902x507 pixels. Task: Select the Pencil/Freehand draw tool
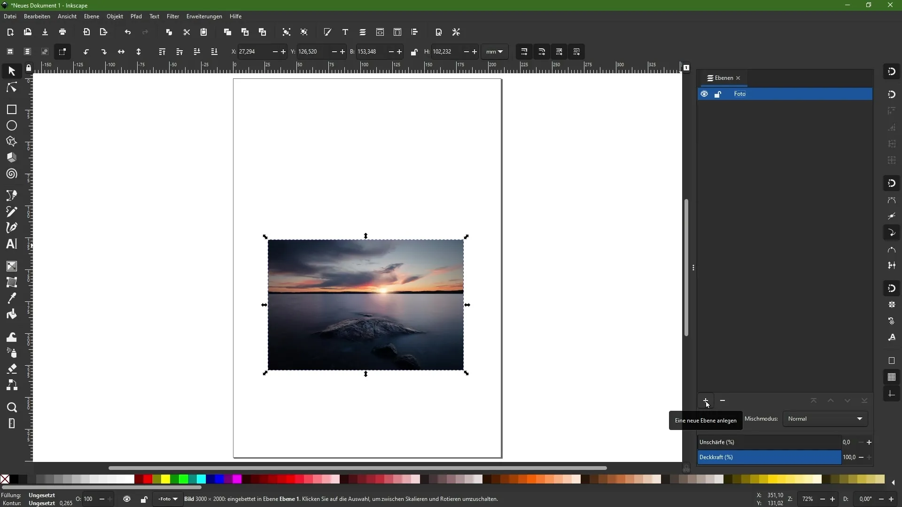[11, 212]
